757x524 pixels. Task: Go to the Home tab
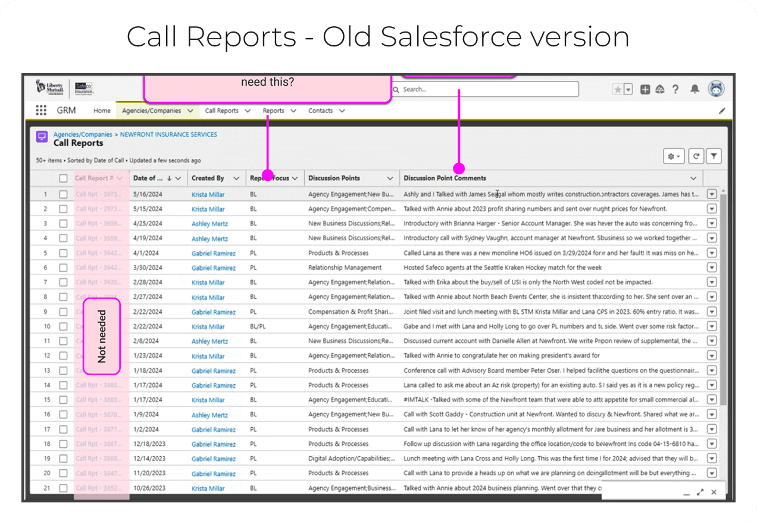(102, 111)
